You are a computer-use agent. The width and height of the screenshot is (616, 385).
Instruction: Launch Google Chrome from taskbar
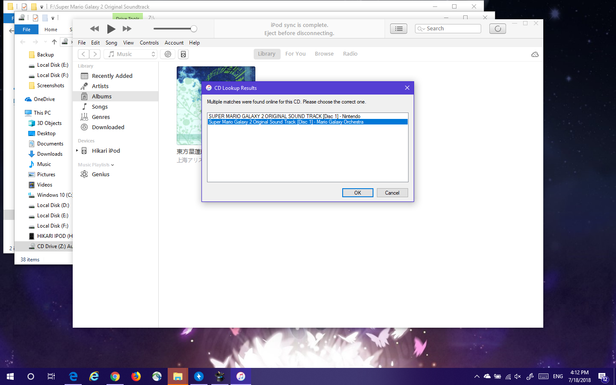(115, 376)
